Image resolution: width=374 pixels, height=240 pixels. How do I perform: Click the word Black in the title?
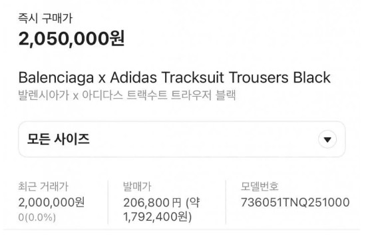(x=311, y=77)
